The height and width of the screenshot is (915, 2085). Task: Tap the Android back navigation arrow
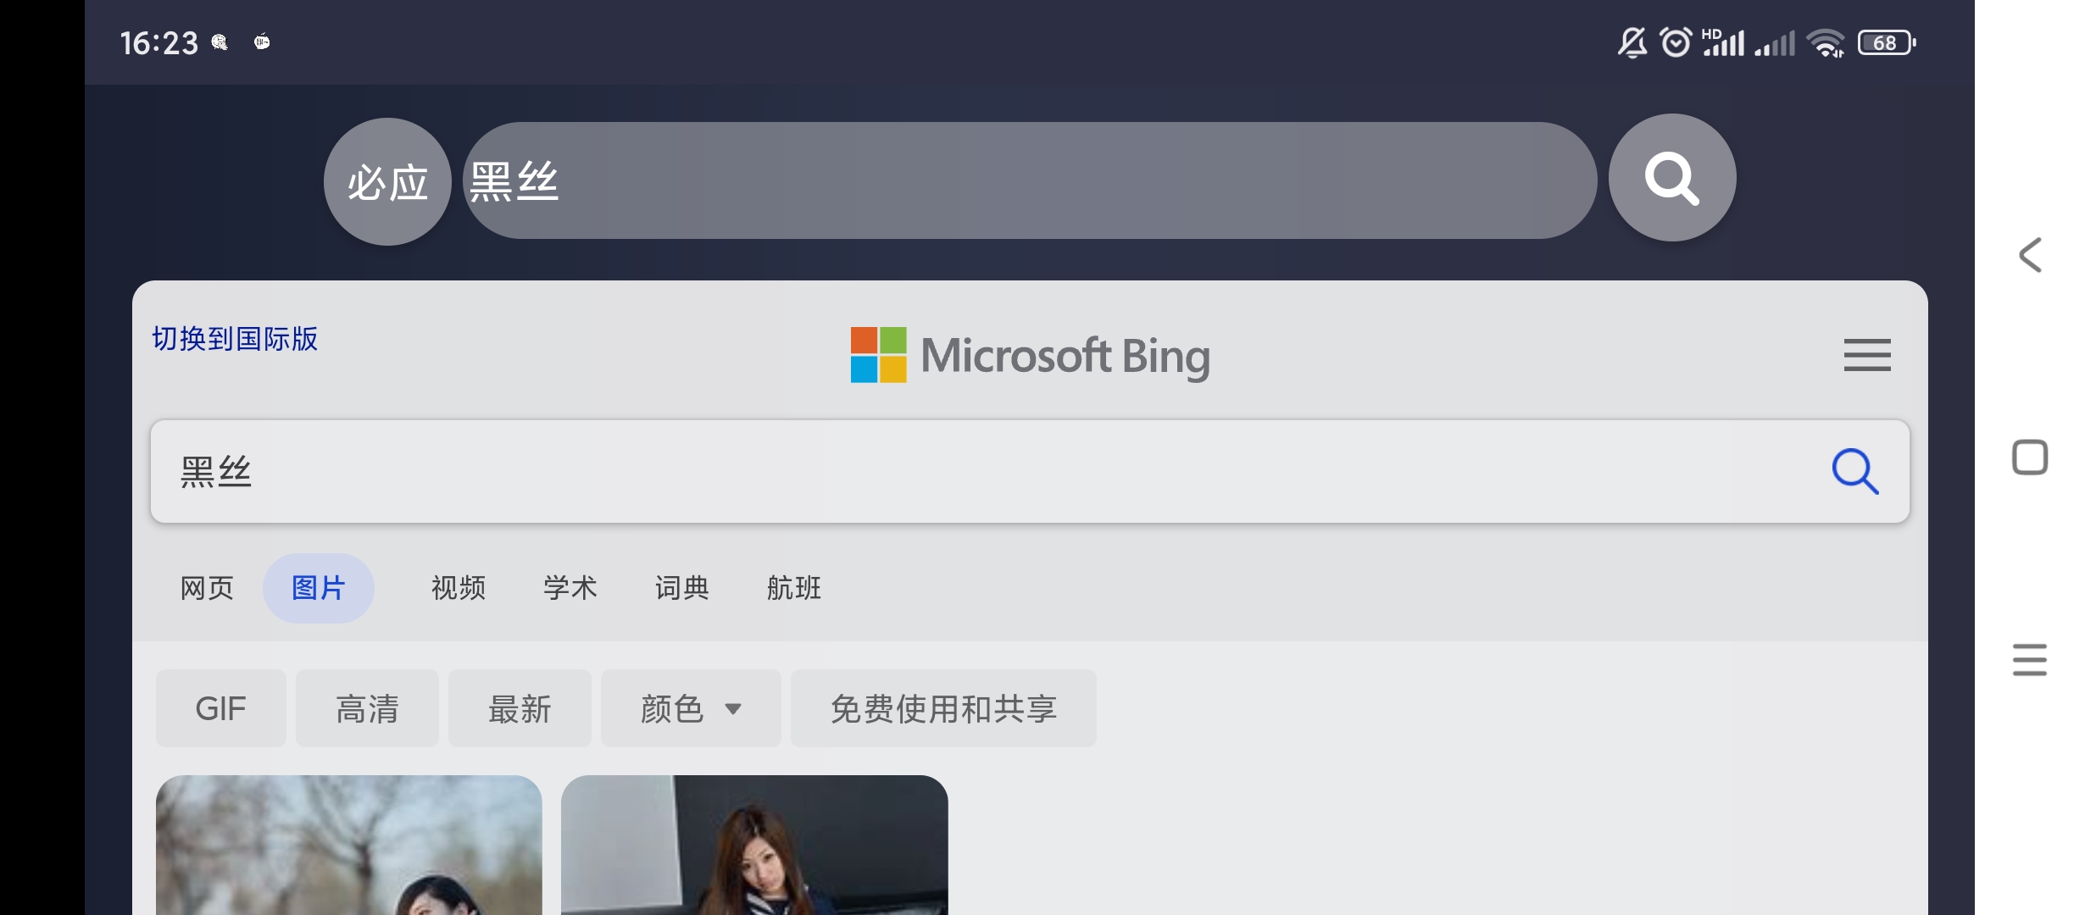tap(2030, 254)
